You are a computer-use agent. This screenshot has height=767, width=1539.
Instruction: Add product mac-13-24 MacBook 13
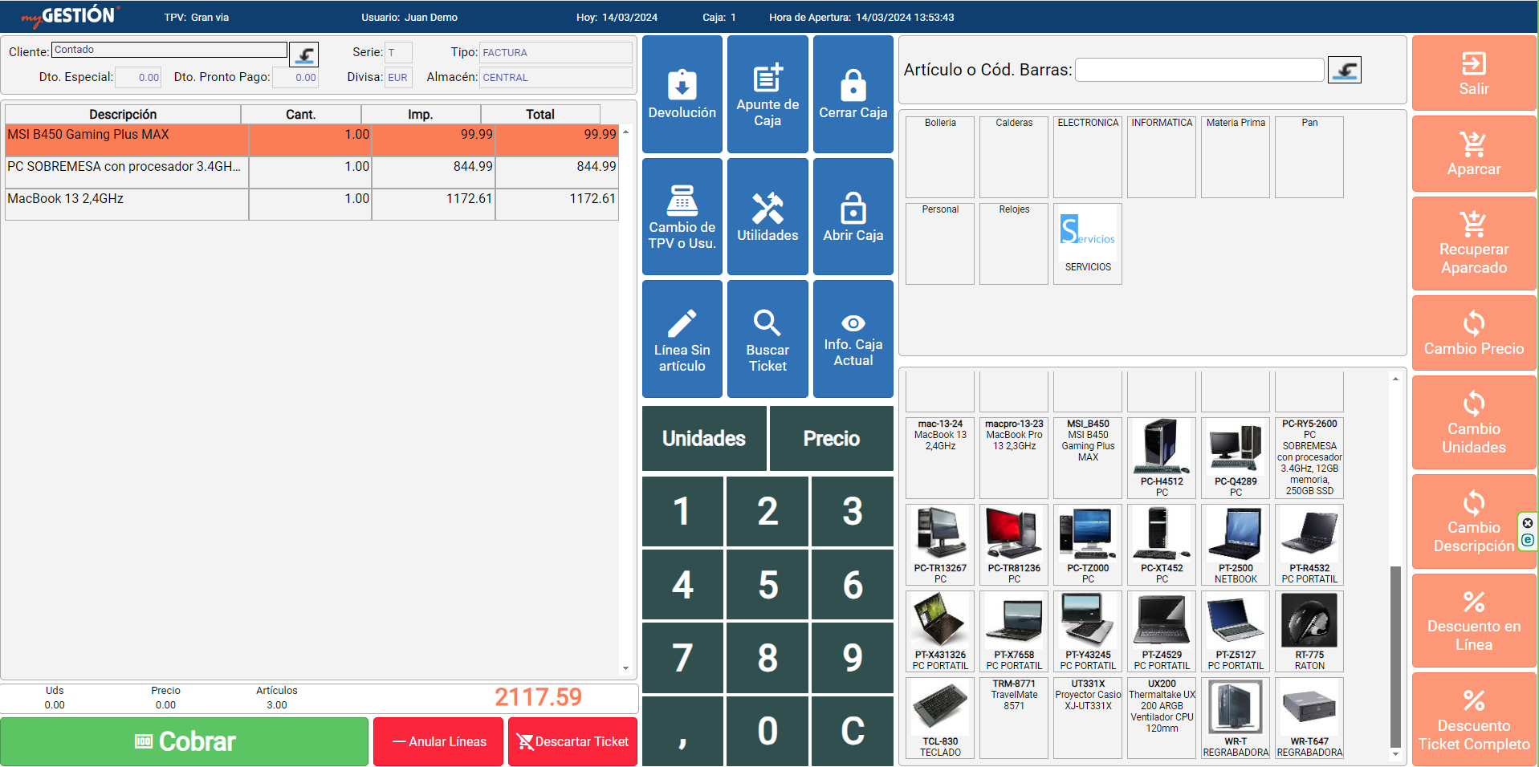[x=940, y=458]
